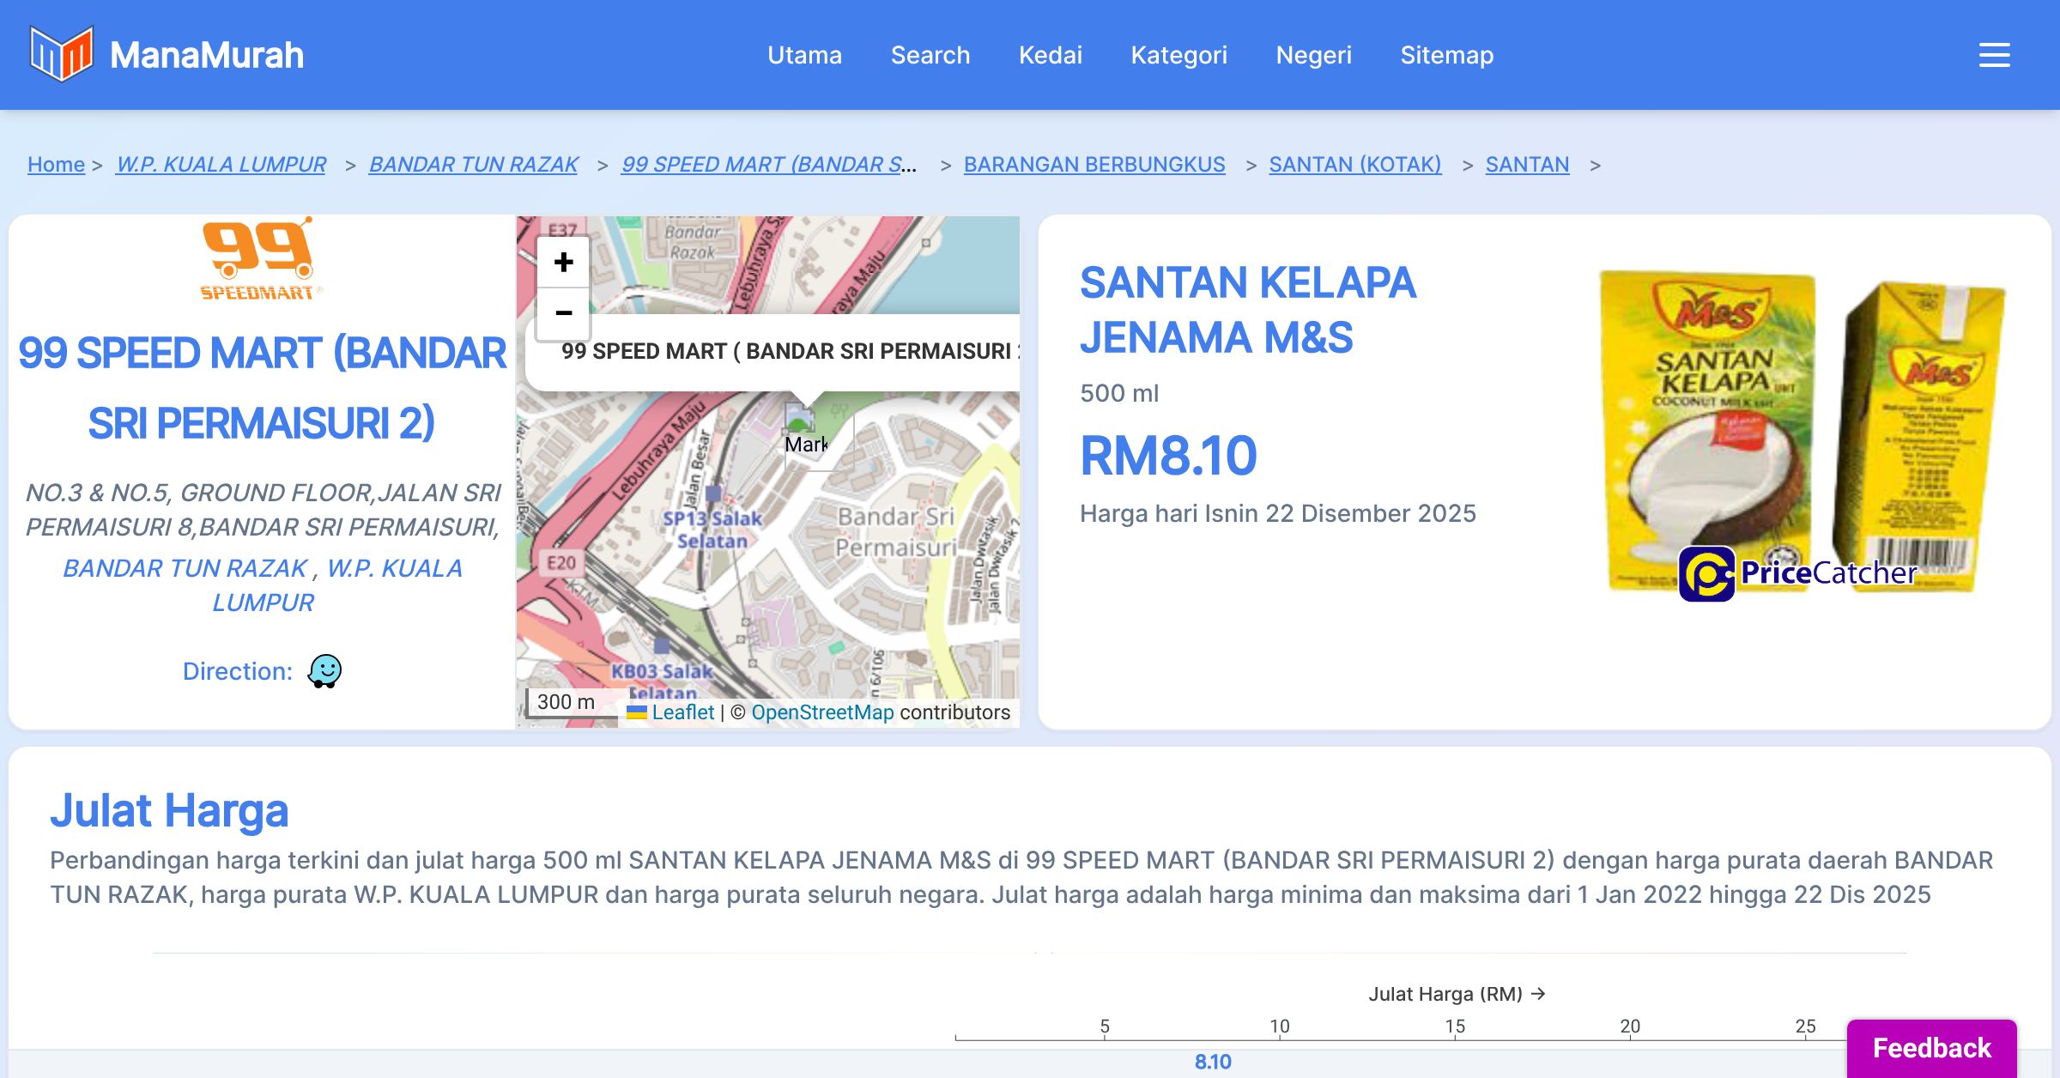
Task: Open Waze direction icon
Action: tap(324, 671)
